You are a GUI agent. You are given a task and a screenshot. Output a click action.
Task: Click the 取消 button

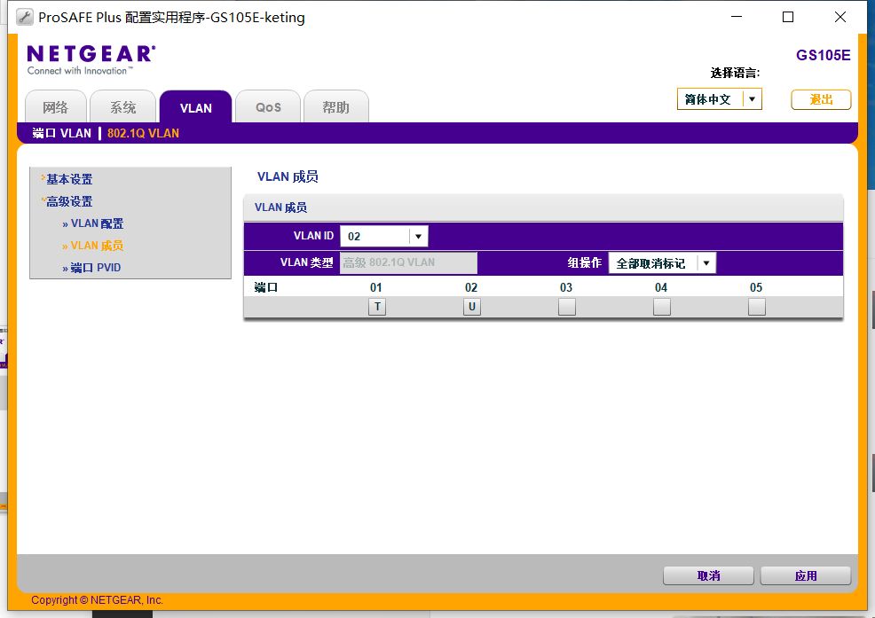(x=709, y=575)
